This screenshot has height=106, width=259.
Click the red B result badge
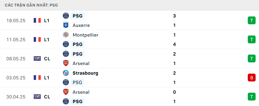(252, 78)
